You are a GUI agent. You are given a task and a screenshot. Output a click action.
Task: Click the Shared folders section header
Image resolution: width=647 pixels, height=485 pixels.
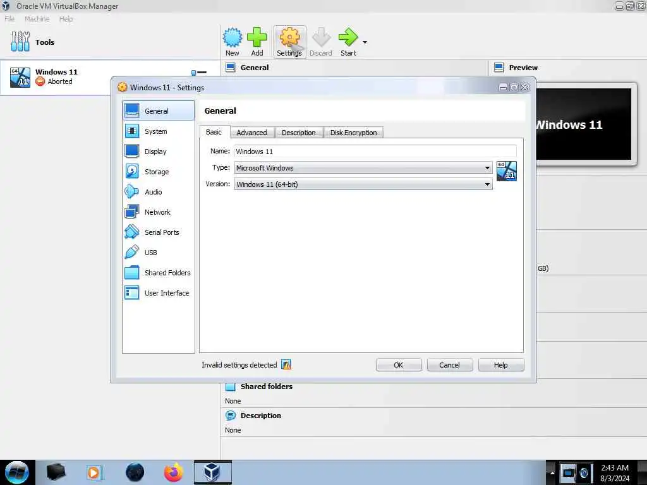(267, 386)
